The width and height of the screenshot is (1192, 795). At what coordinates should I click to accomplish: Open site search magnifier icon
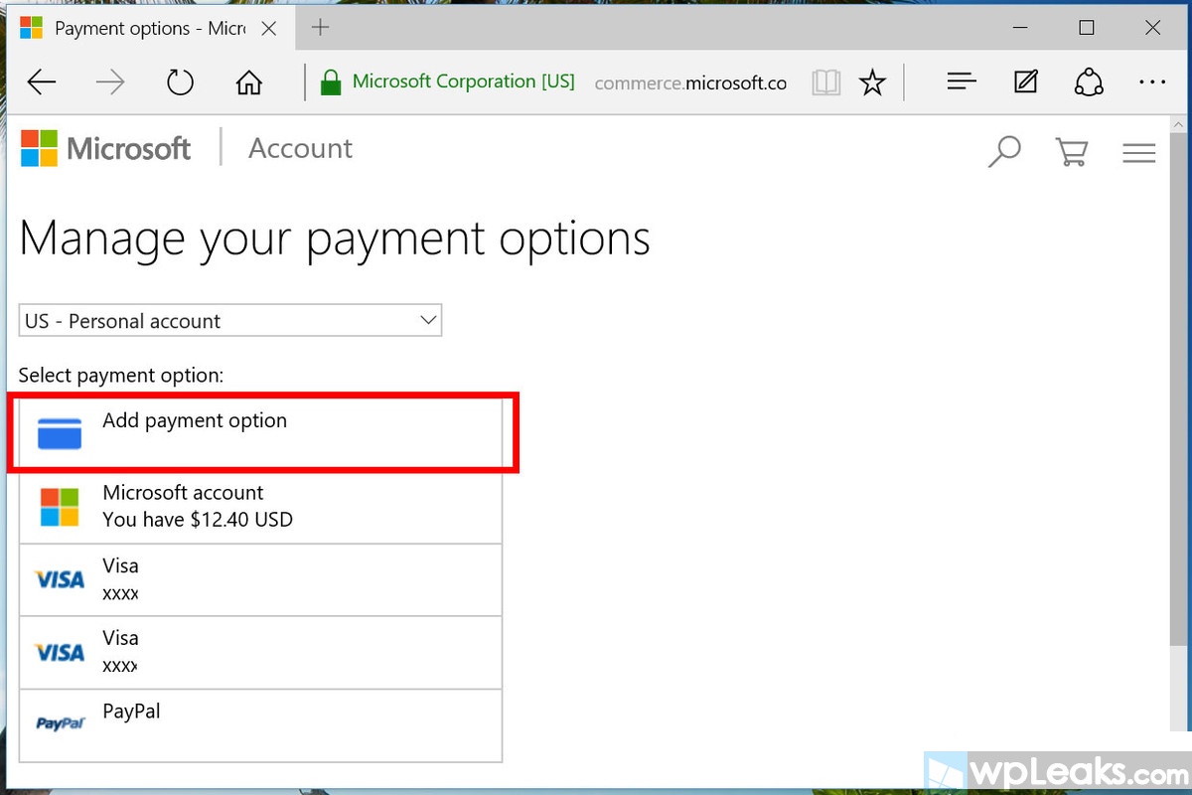point(1004,153)
